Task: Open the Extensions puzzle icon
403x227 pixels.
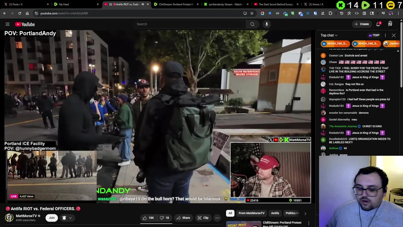Action: tap(330, 13)
